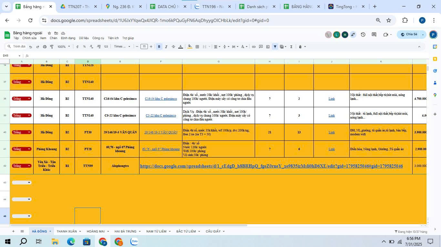441x247 pixels.
Task: Toggle the filter funnel button
Action: tap(275, 47)
